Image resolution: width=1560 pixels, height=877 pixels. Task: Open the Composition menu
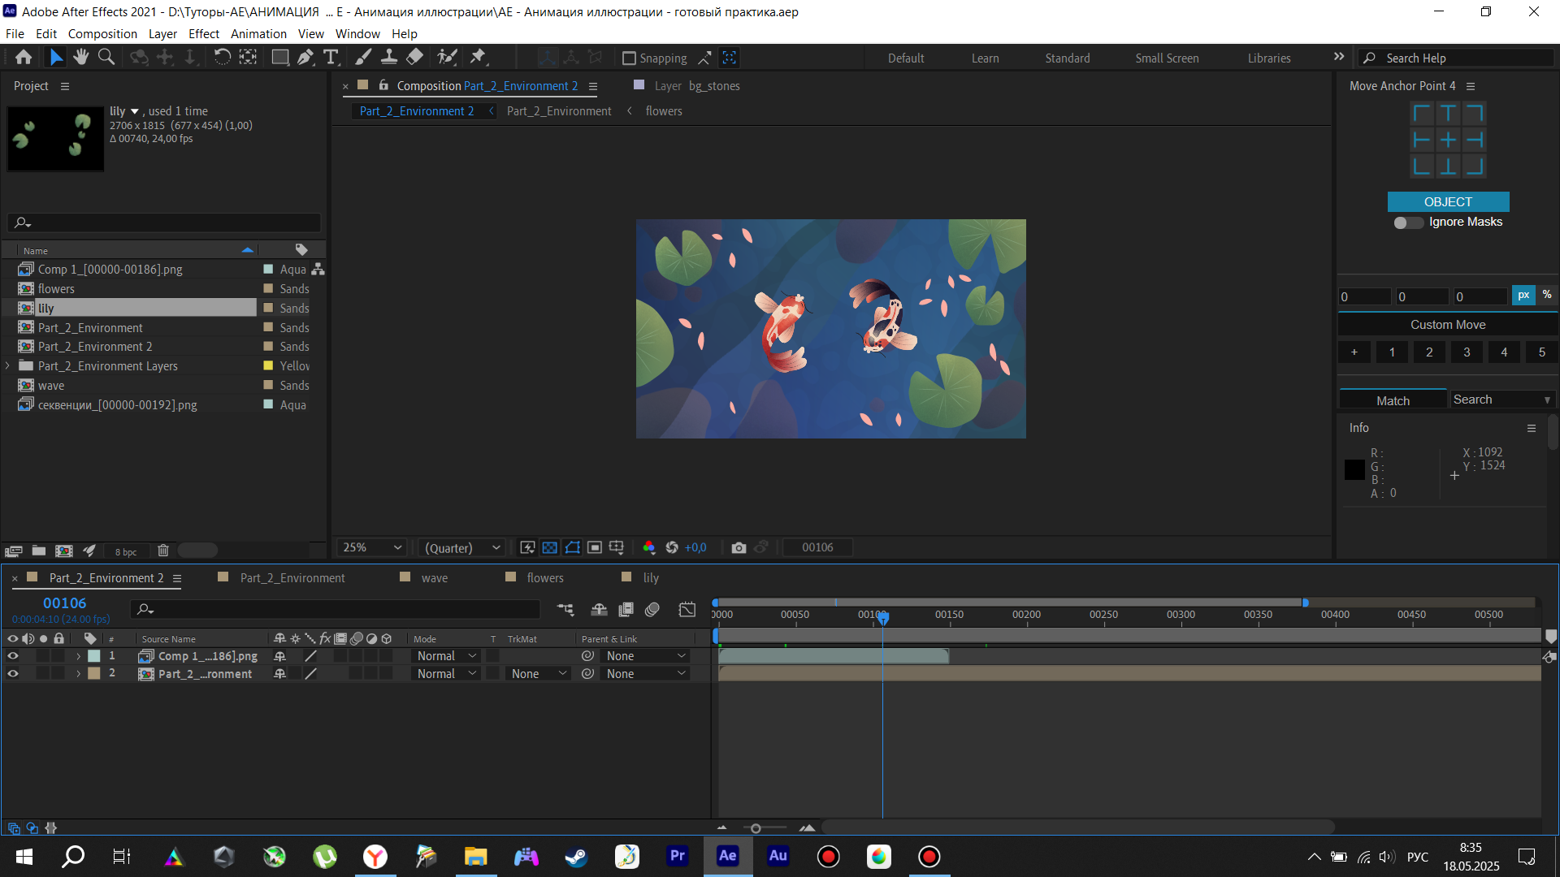[x=102, y=34]
